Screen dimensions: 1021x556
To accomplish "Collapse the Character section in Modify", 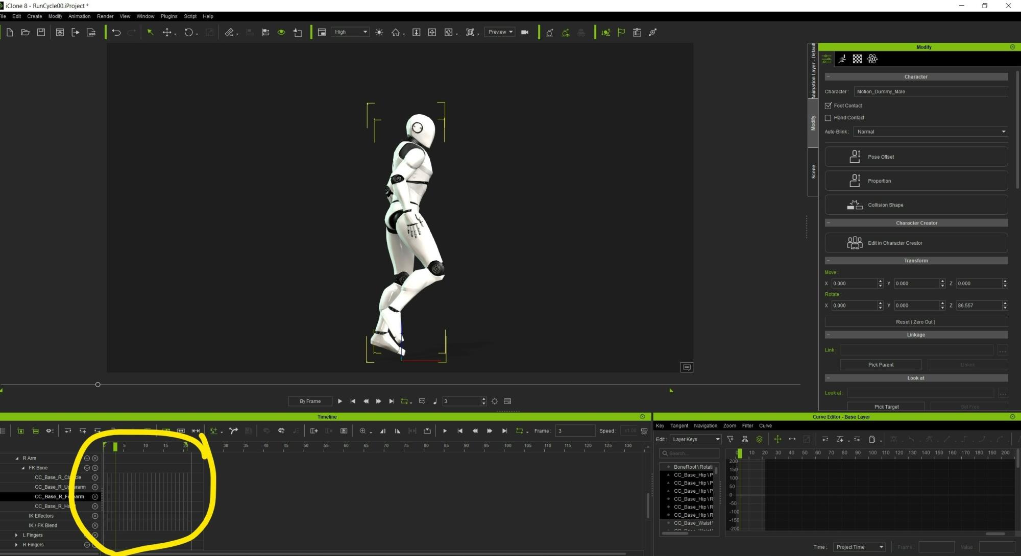I will point(828,77).
